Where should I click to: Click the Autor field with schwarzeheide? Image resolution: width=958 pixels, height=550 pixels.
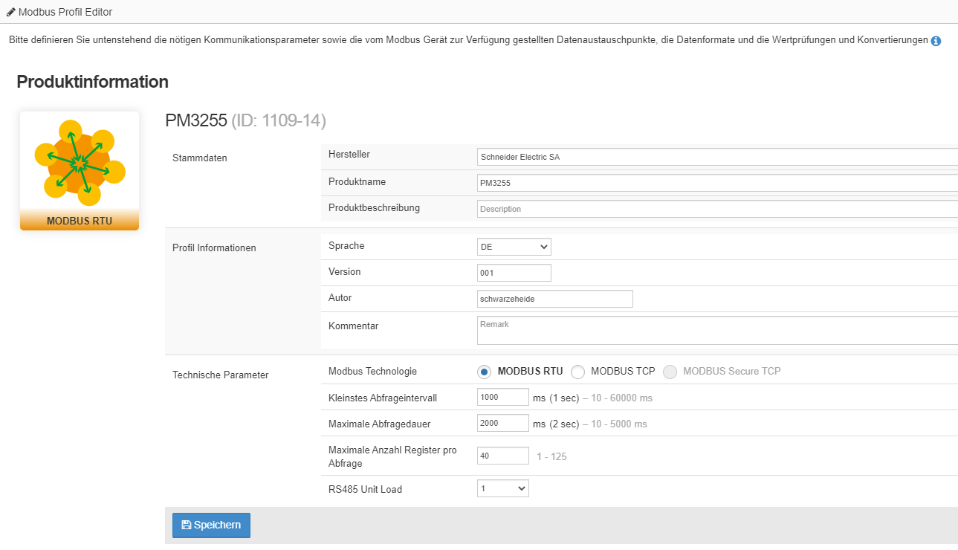coord(555,299)
